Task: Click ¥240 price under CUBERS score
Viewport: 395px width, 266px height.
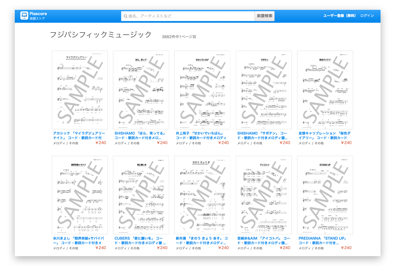Action: pyautogui.click(x=162, y=248)
